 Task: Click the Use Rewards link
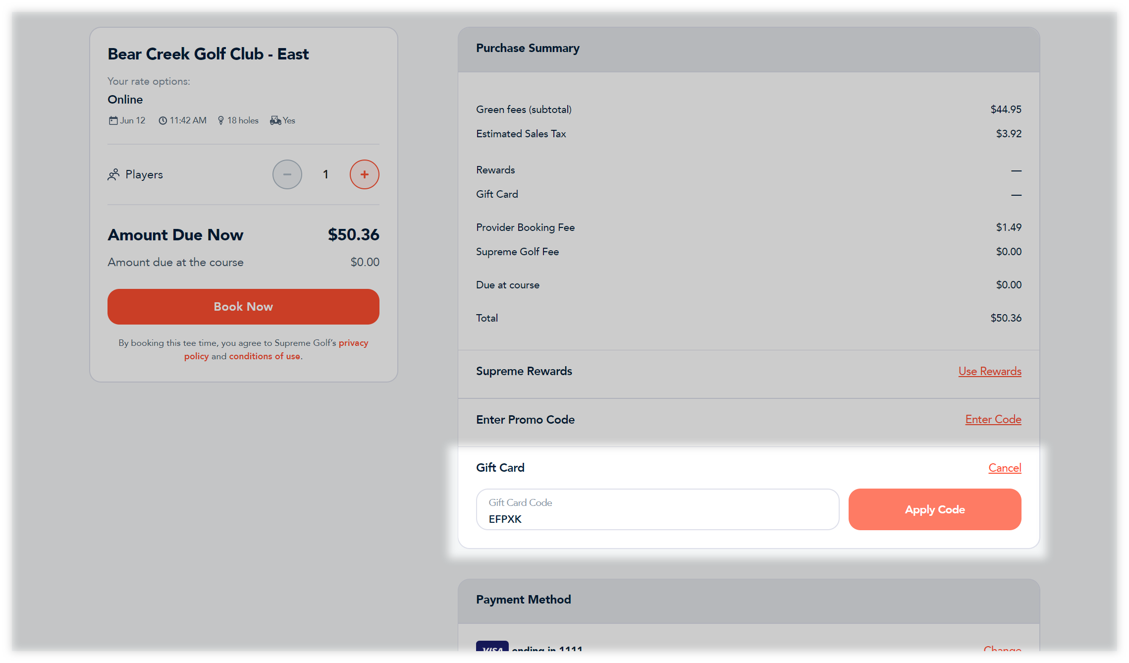click(x=990, y=371)
